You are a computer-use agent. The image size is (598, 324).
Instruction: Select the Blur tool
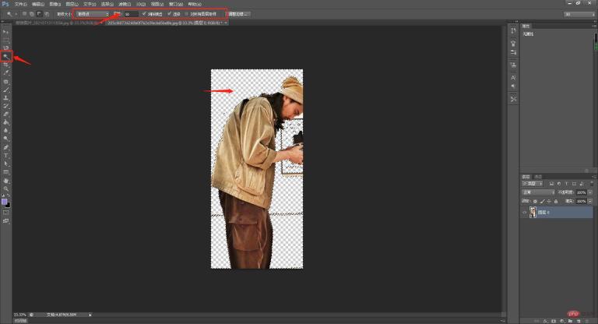(x=5, y=131)
